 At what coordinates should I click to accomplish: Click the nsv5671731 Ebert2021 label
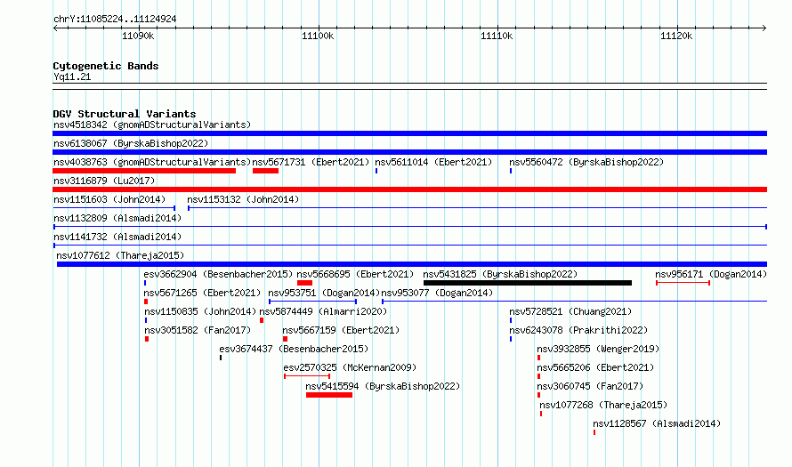(x=311, y=162)
